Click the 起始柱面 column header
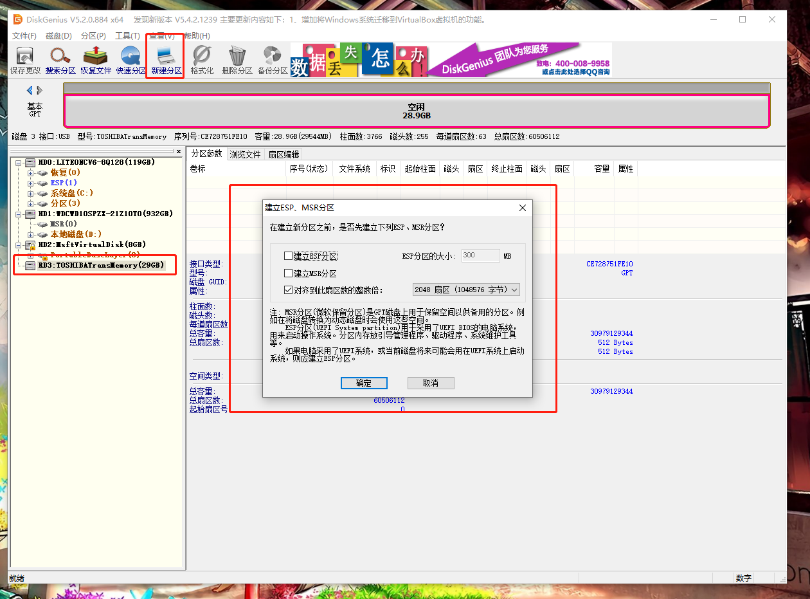810x599 pixels. (420, 169)
